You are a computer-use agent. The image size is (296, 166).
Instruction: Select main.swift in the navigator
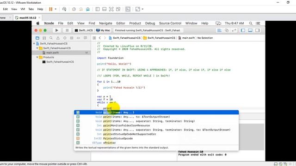click(61, 53)
